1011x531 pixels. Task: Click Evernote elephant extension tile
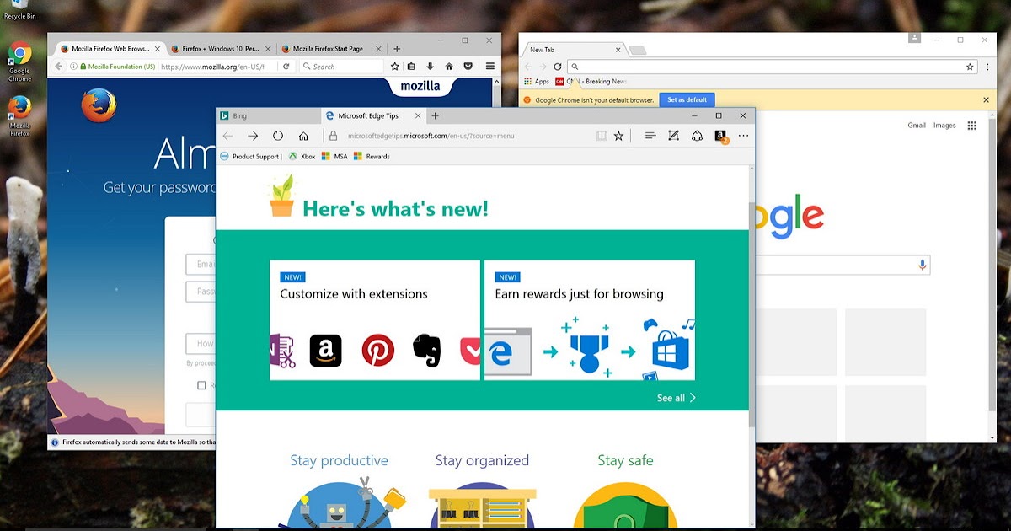click(x=427, y=351)
